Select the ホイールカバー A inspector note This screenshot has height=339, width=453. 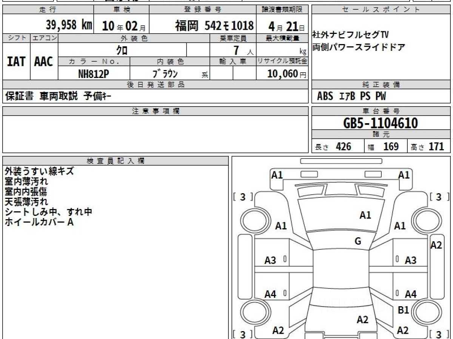[39, 222]
